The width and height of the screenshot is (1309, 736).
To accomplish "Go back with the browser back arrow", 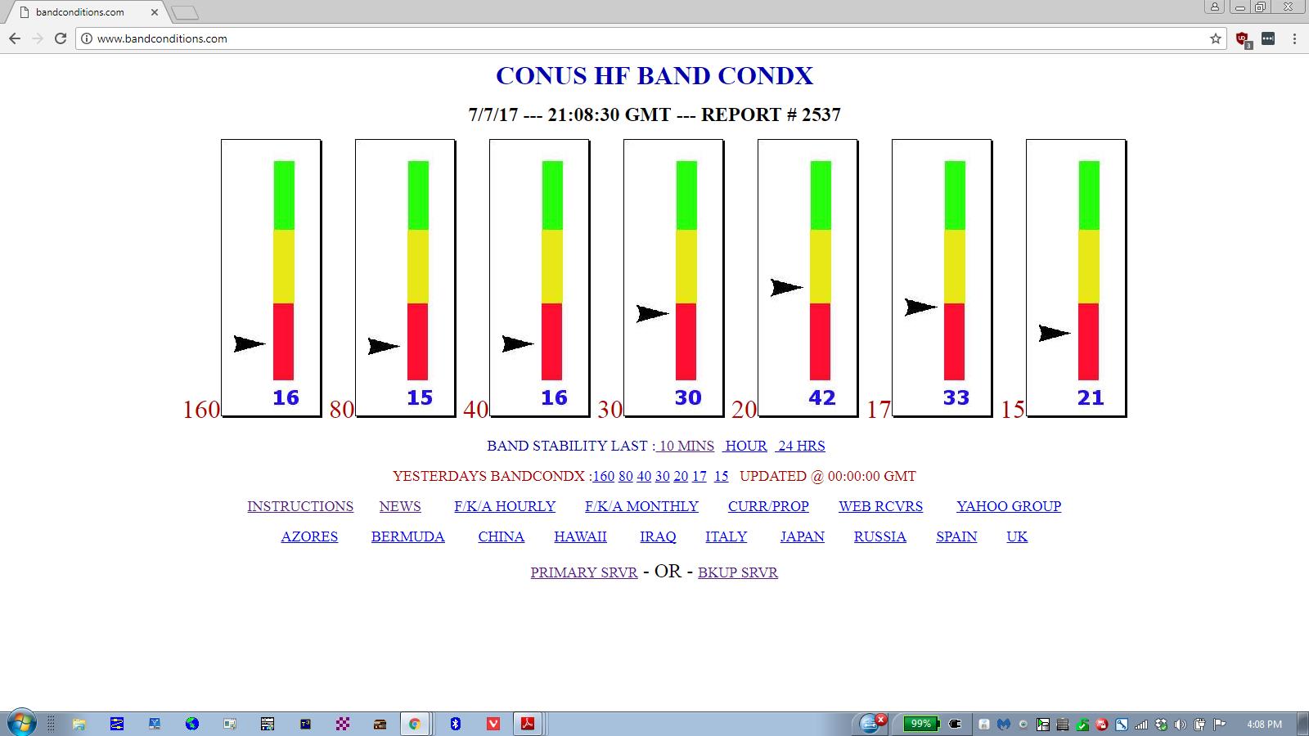I will point(15,38).
